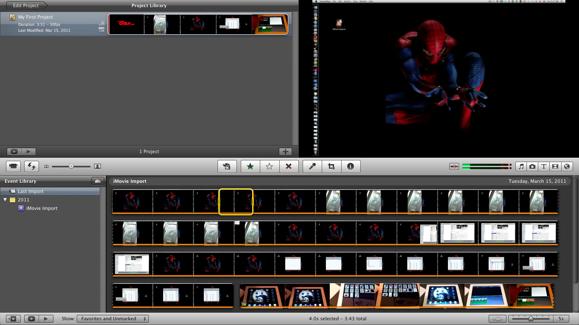Image resolution: width=579 pixels, height=325 pixels.
Task: Select the My First Project row
Action: [x=146, y=24]
